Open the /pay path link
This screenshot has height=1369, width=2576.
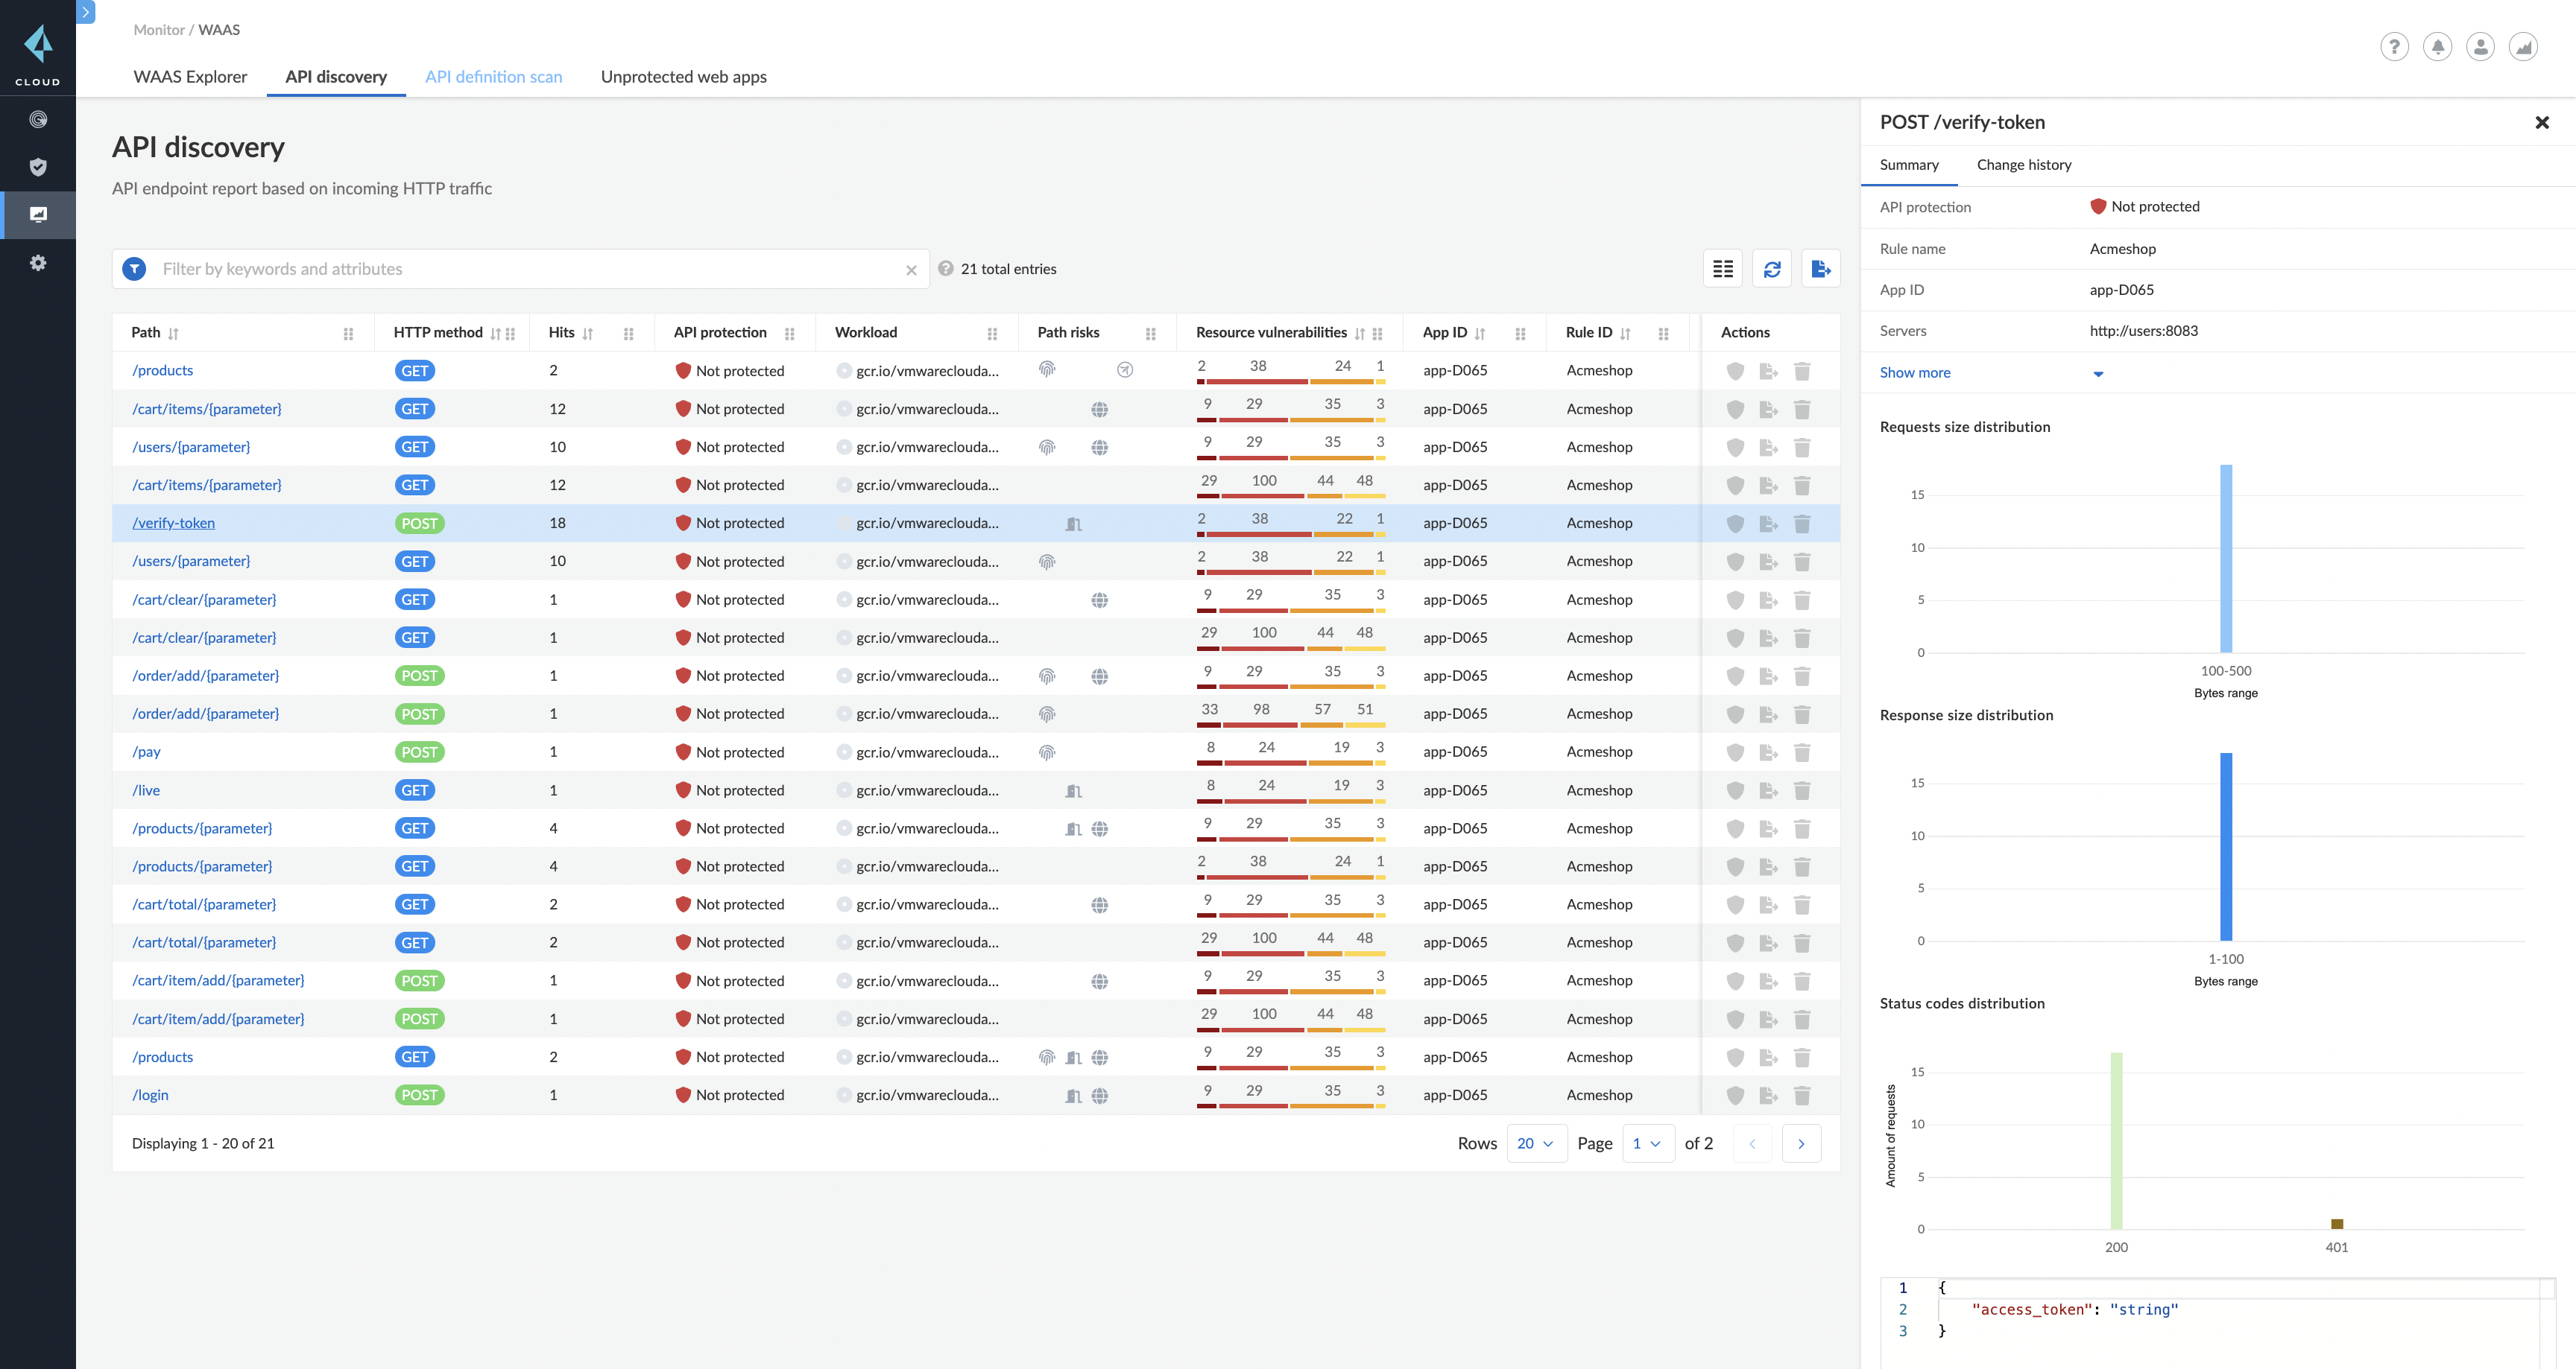[x=146, y=752]
